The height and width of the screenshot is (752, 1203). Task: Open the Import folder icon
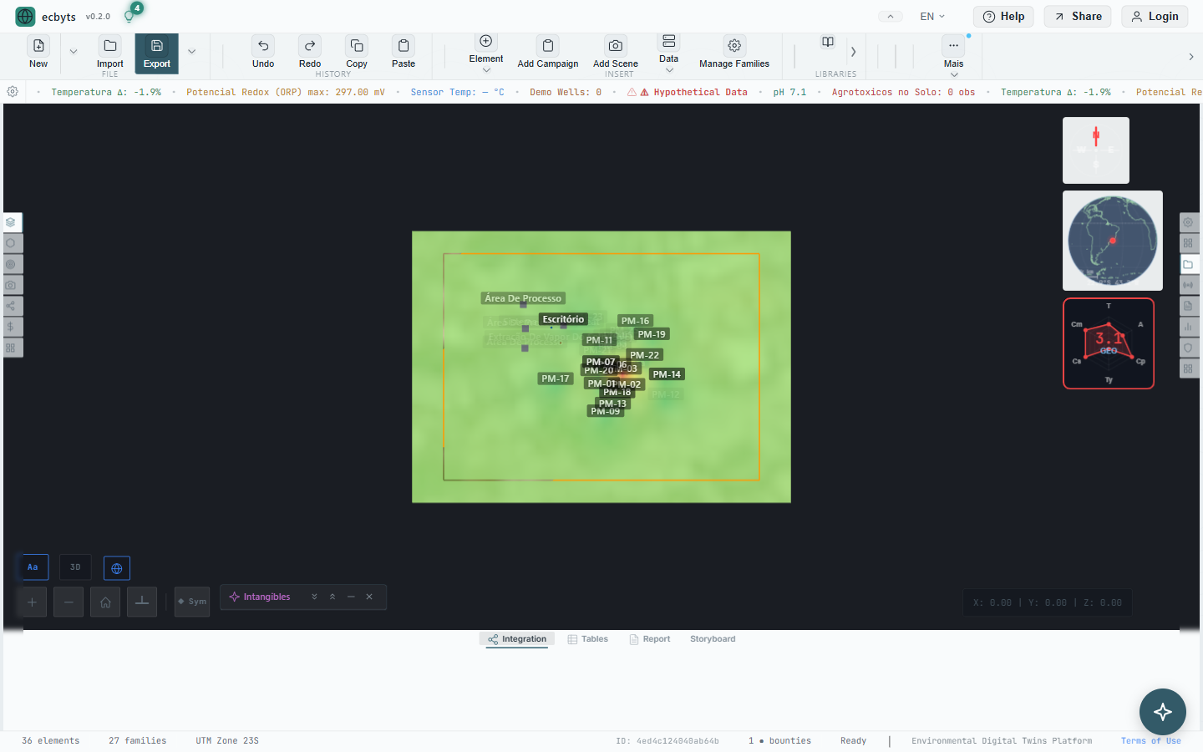point(109,46)
